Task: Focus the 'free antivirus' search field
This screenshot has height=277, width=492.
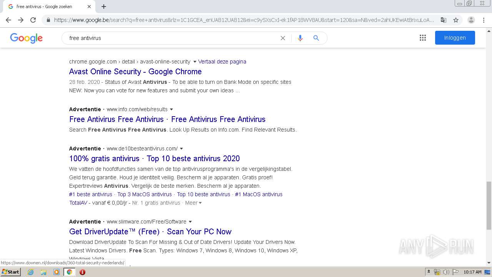Action: click(x=173, y=38)
